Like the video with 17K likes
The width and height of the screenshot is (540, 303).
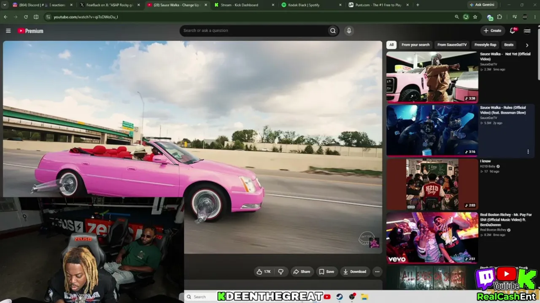263,271
